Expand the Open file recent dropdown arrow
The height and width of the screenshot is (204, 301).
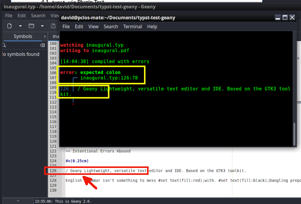pyautogui.click(x=42, y=26)
